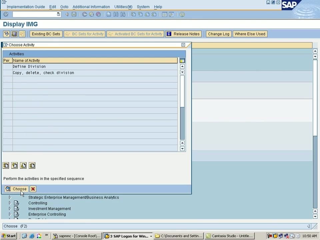Viewport: 320px width, 240px height.
Task: Click the command input field
Action: [34, 14]
